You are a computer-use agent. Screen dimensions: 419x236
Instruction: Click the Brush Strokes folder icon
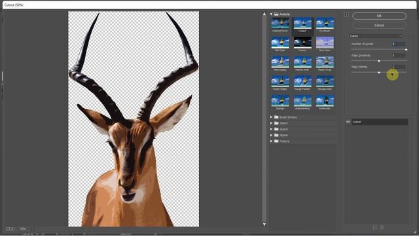tap(276, 117)
